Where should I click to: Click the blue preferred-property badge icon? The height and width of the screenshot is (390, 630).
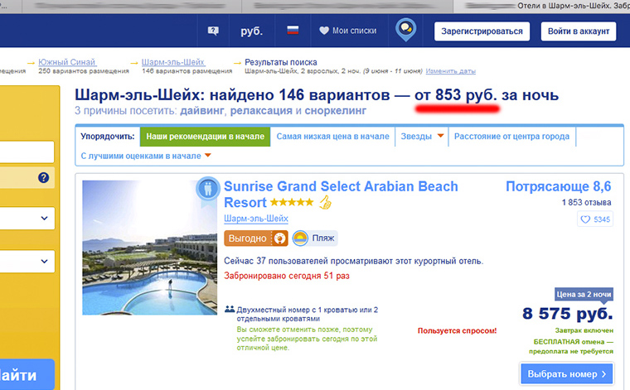coord(208,189)
